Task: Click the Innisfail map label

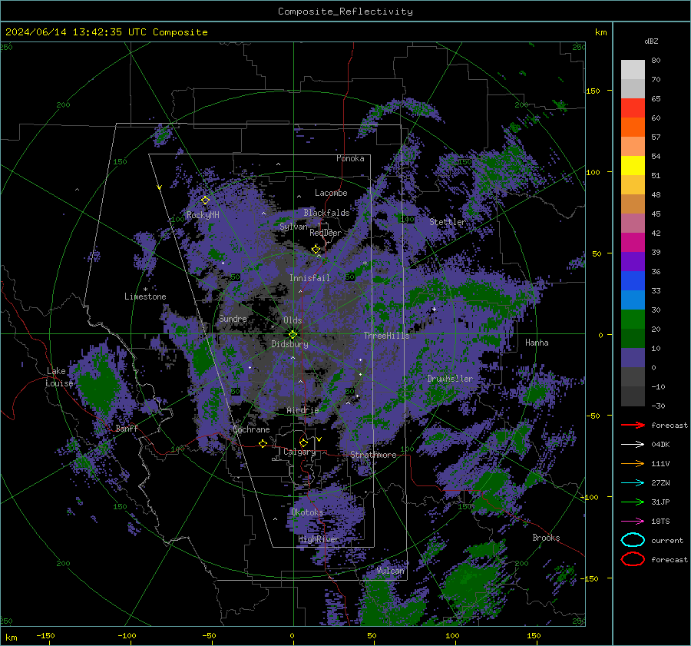Action: (309, 278)
